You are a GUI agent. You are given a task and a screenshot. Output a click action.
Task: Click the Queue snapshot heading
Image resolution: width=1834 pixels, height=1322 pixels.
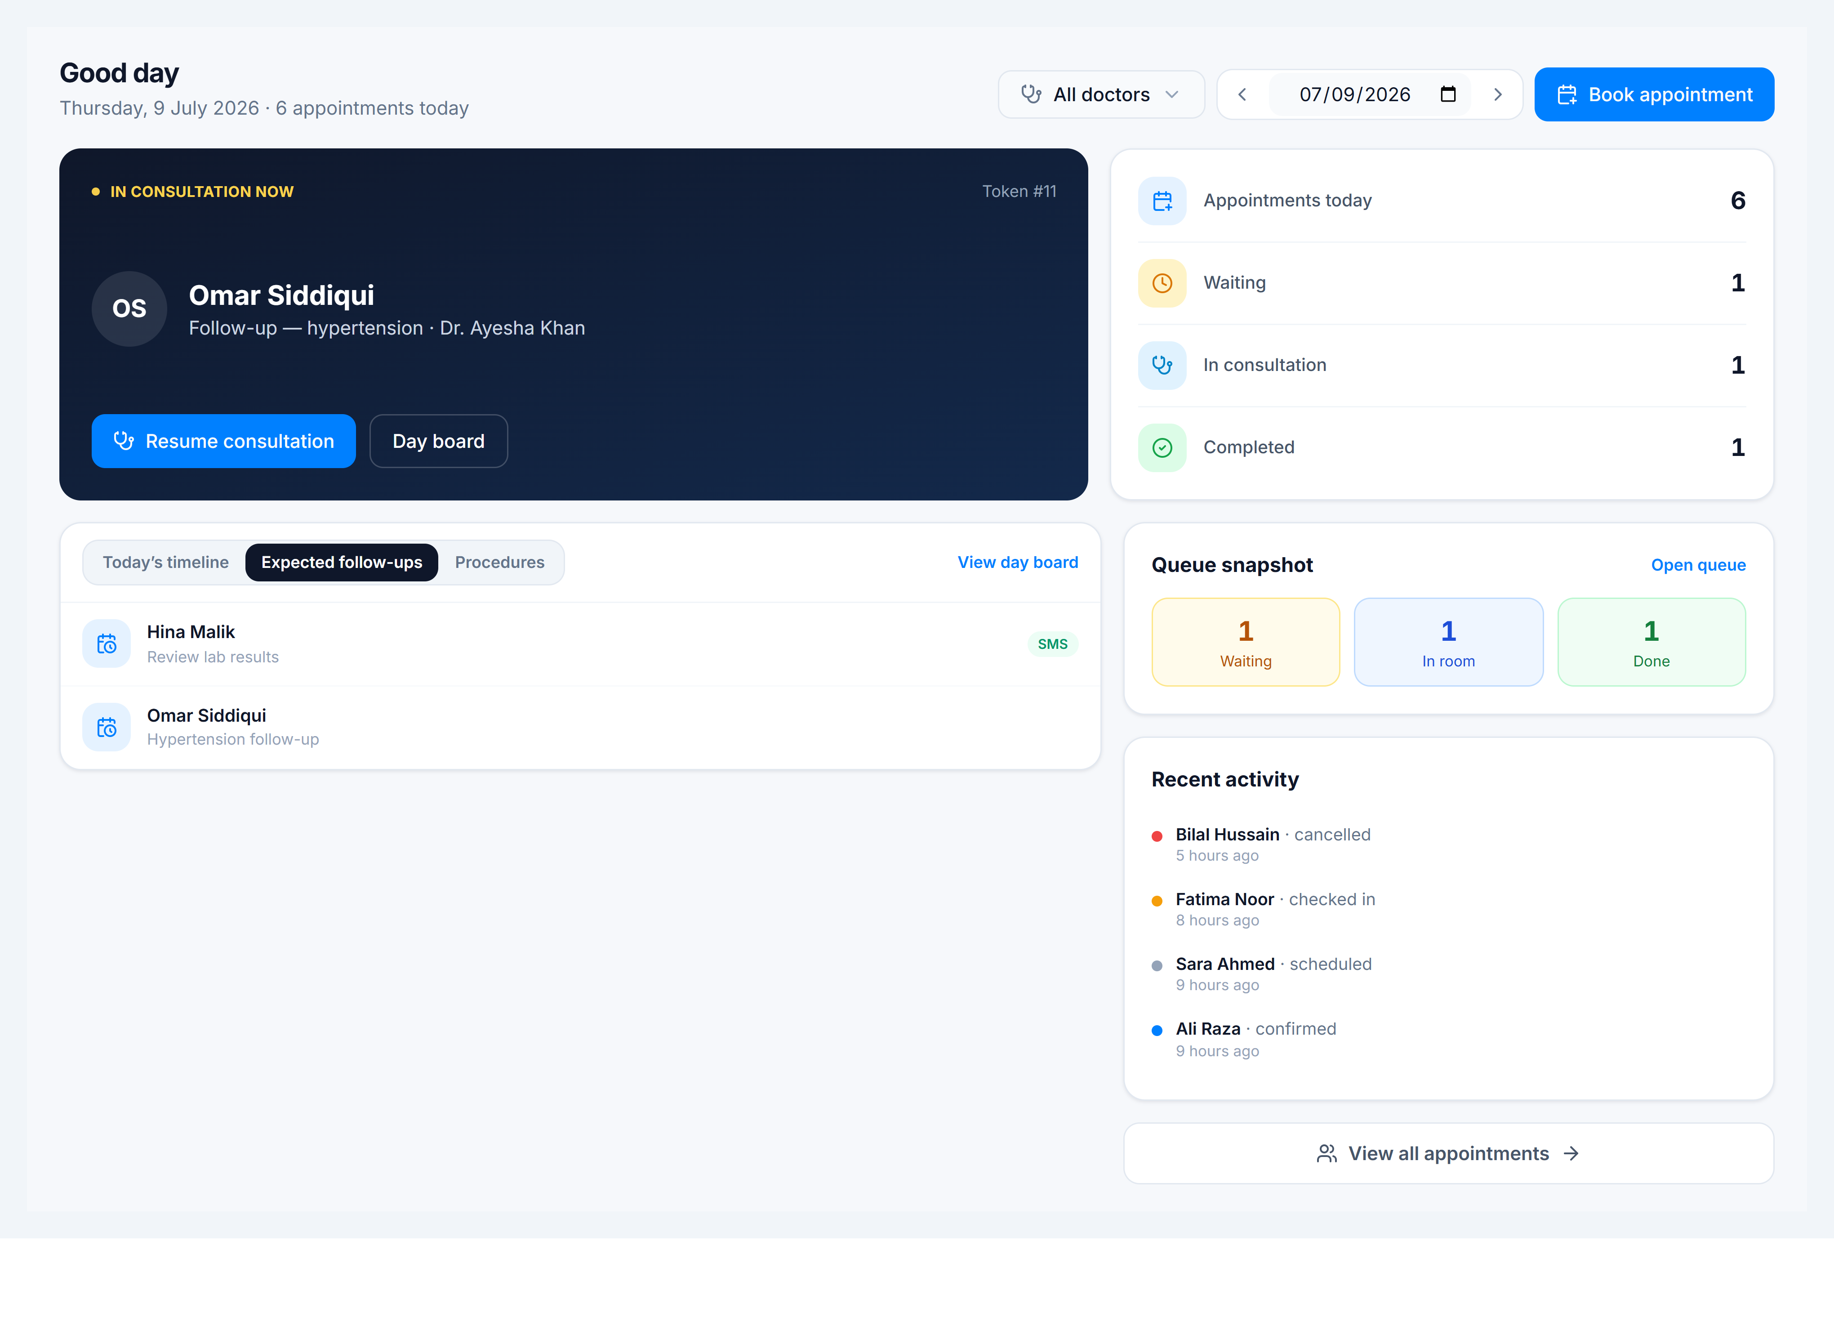click(x=1232, y=566)
